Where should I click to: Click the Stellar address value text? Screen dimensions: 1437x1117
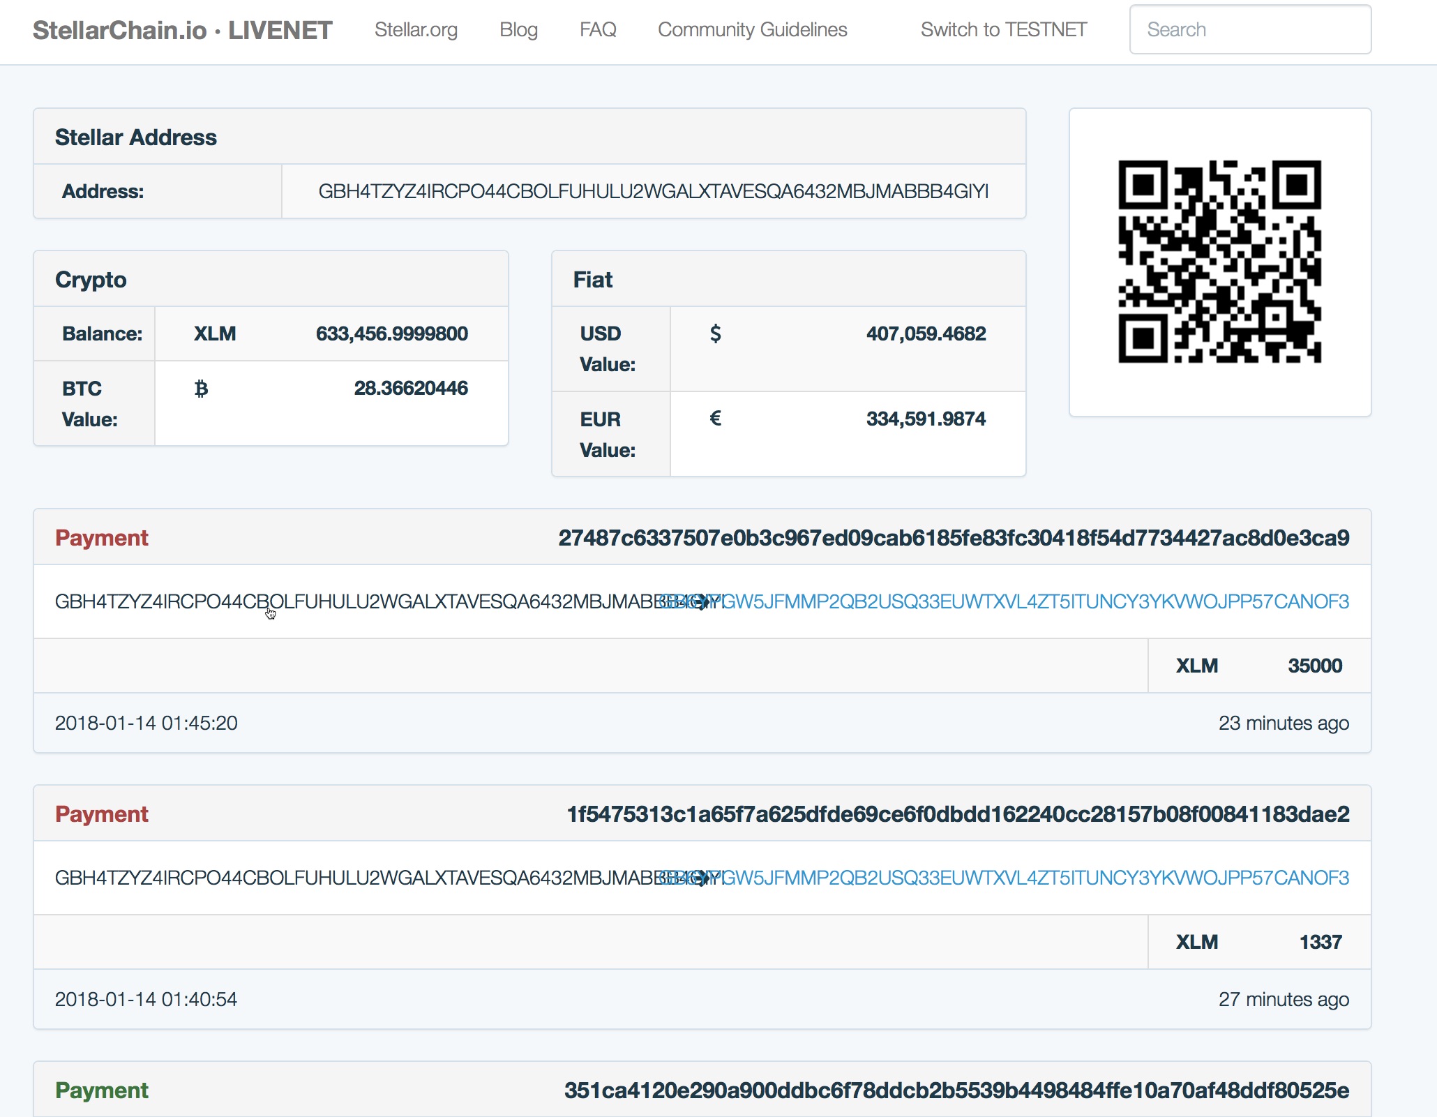click(653, 191)
